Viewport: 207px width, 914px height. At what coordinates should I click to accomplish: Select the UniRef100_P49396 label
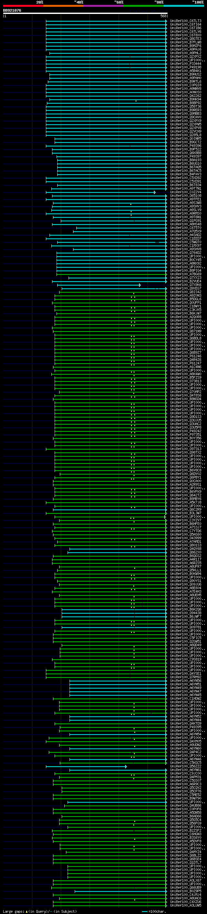point(186,146)
